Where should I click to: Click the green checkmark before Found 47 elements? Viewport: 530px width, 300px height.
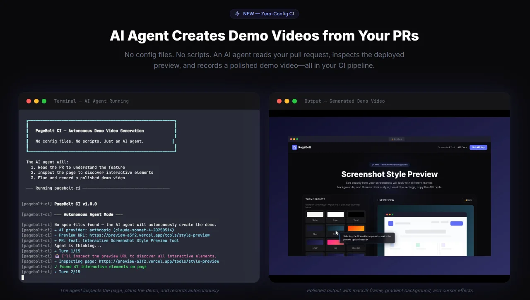(56, 267)
